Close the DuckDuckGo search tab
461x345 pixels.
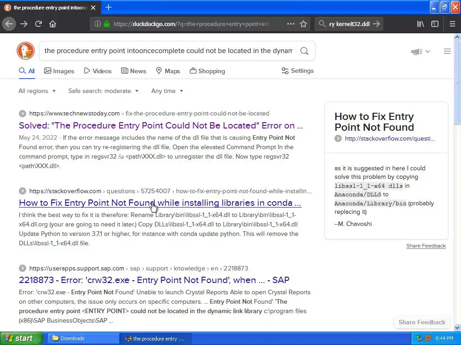tap(93, 8)
